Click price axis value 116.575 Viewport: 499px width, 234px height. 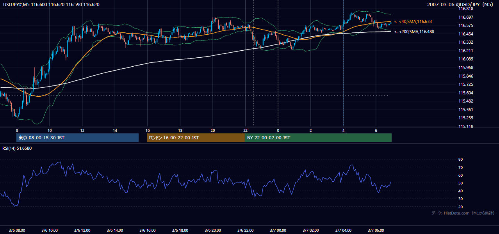[x=465, y=25]
